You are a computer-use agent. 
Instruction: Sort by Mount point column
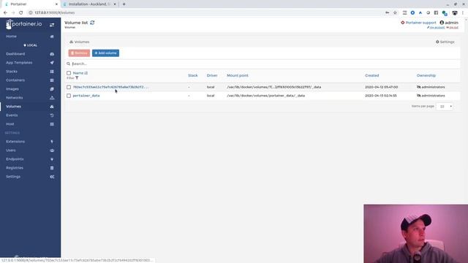coord(238,75)
